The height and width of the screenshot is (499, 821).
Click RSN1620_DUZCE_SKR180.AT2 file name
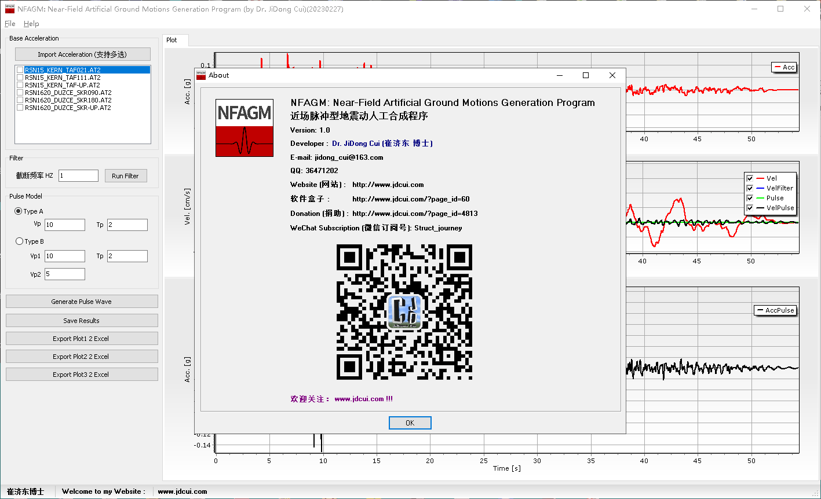point(68,100)
